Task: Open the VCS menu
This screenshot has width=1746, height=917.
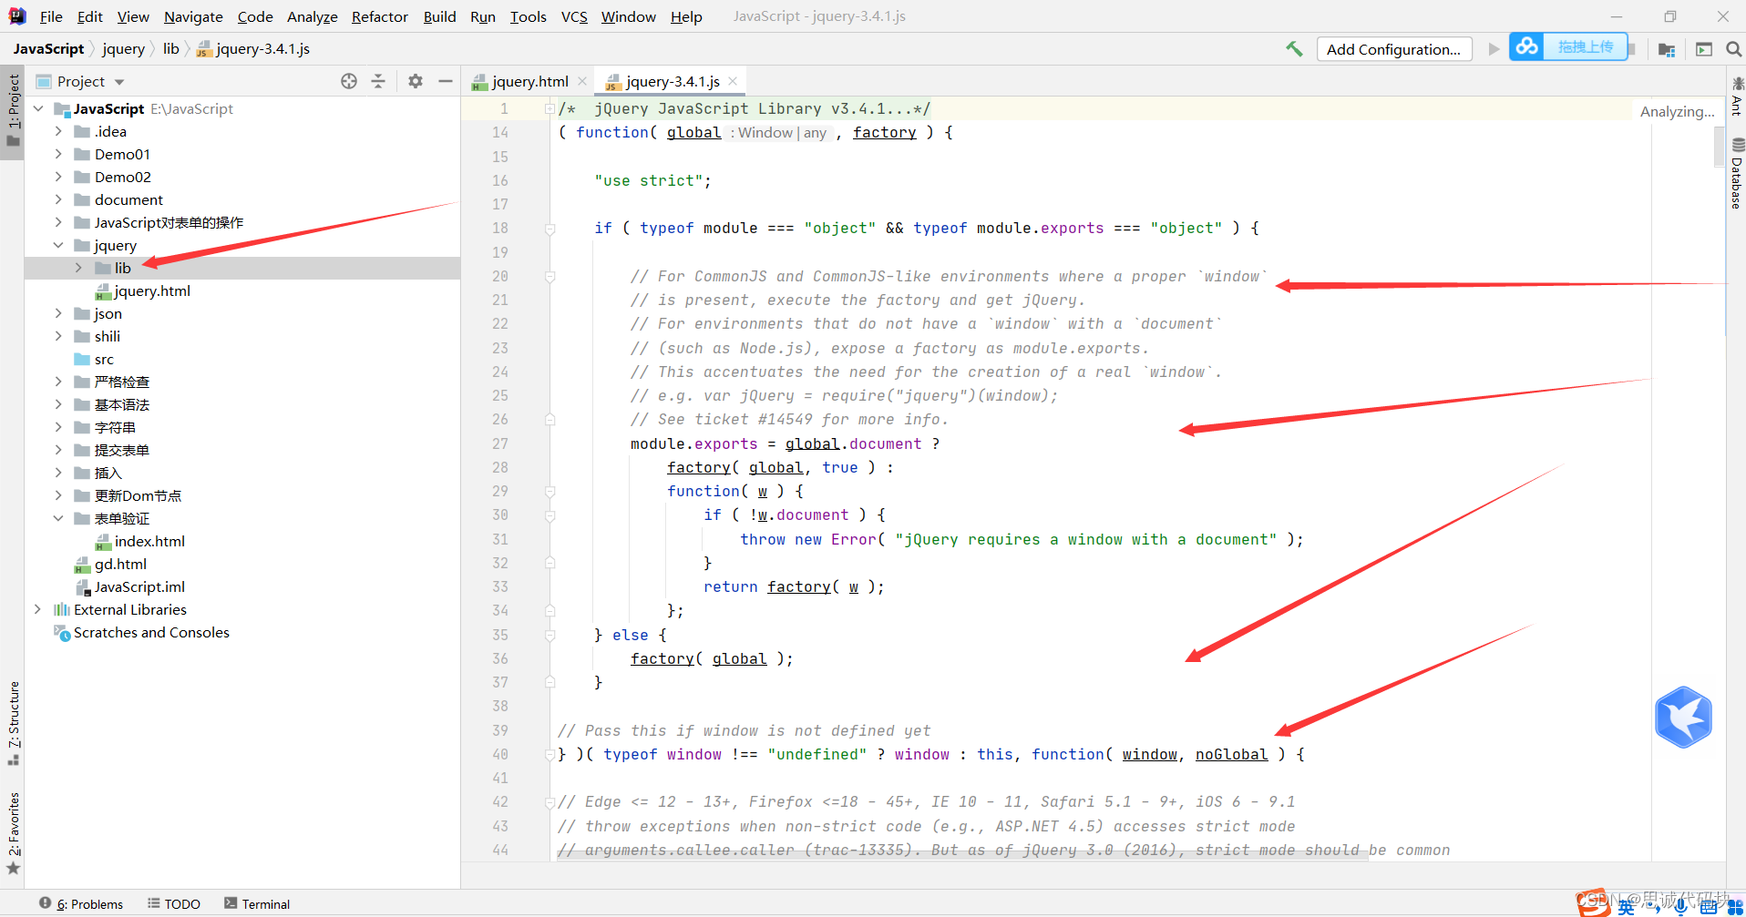Action: tap(574, 16)
